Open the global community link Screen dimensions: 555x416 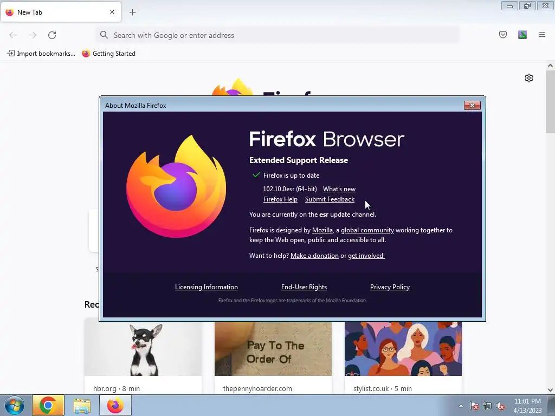point(367,230)
